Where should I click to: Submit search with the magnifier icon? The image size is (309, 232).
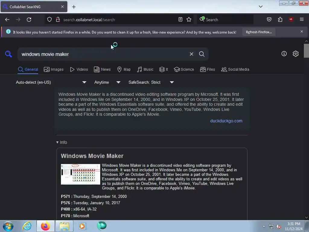pyautogui.click(x=202, y=54)
